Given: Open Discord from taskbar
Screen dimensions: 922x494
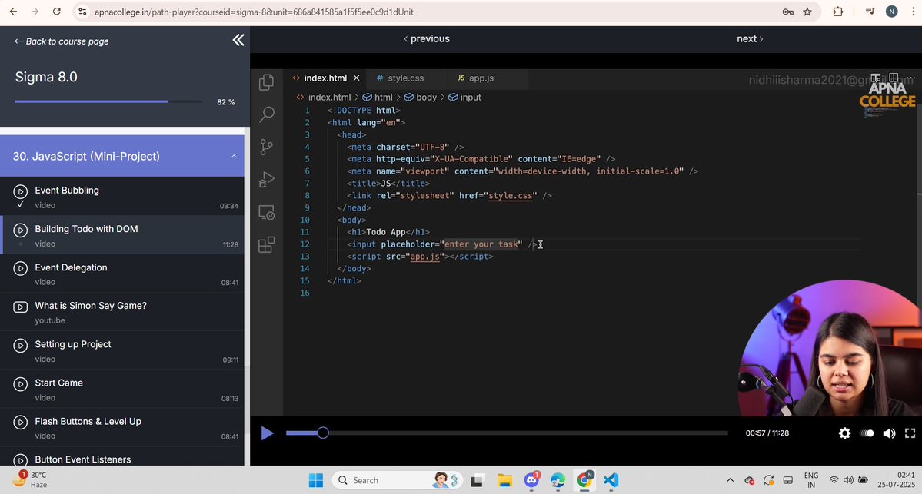Looking at the screenshot, I should point(531,480).
